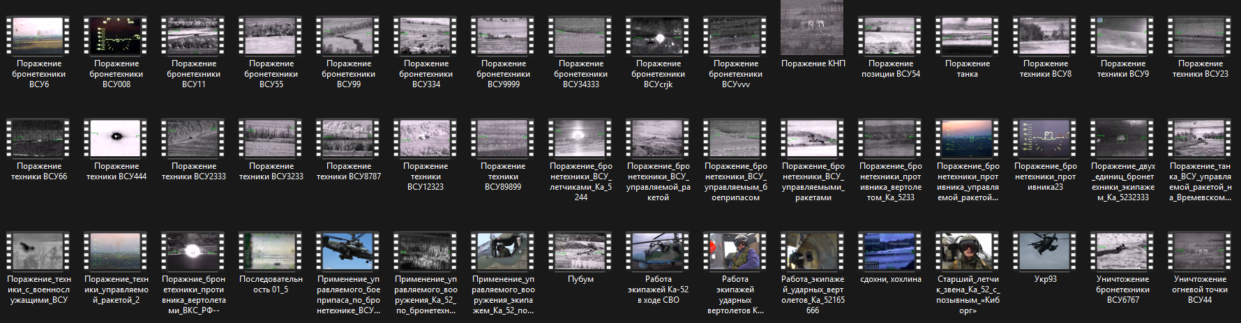Image resolution: width=1241 pixels, height=323 pixels.
Task: Select the video ending in вертолетами_ВКС_РФ--
Action: click(194, 251)
